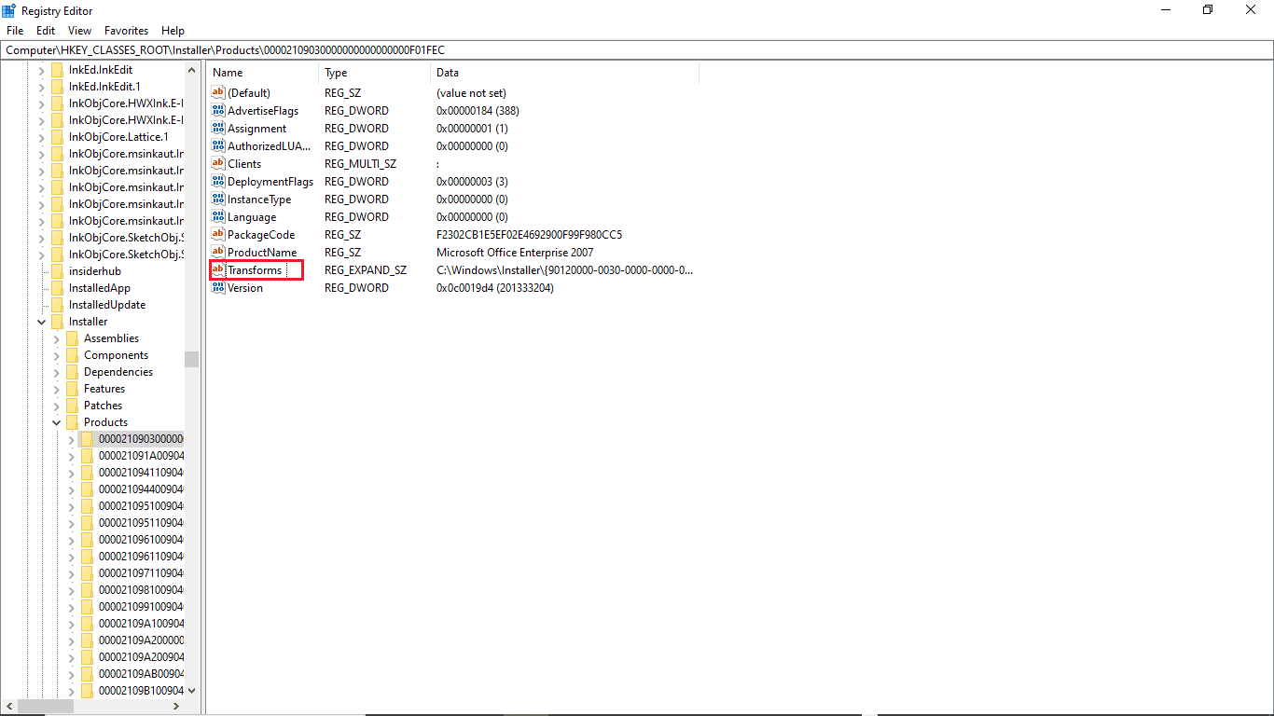
Task: Click the Dependencies key folder icon
Action: [x=73, y=372]
